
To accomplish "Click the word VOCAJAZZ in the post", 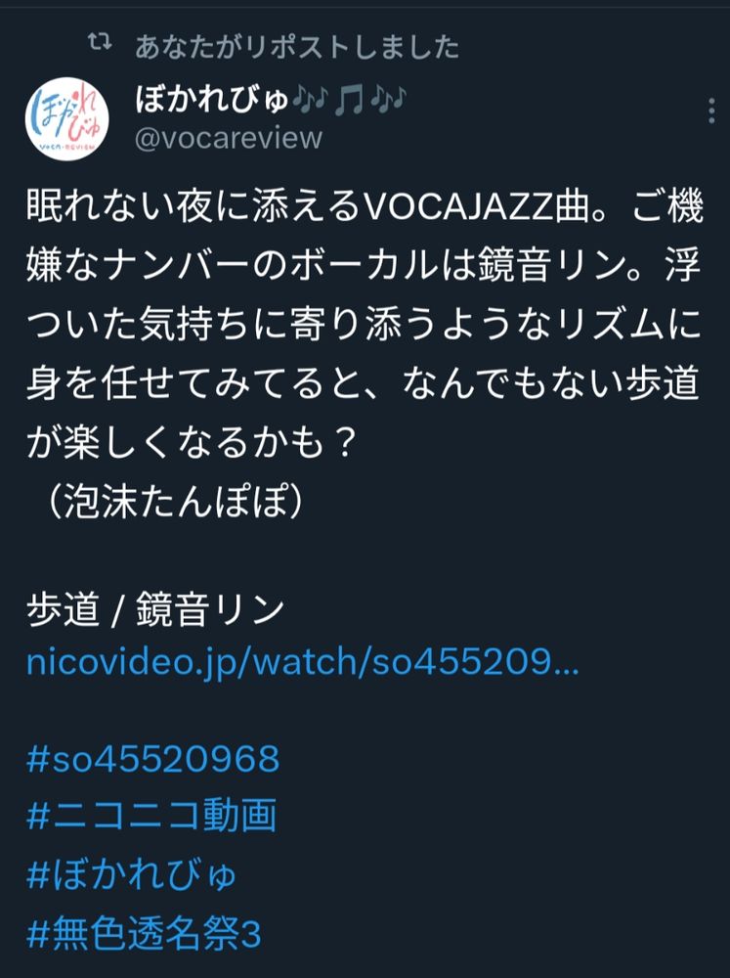I will tap(459, 205).
